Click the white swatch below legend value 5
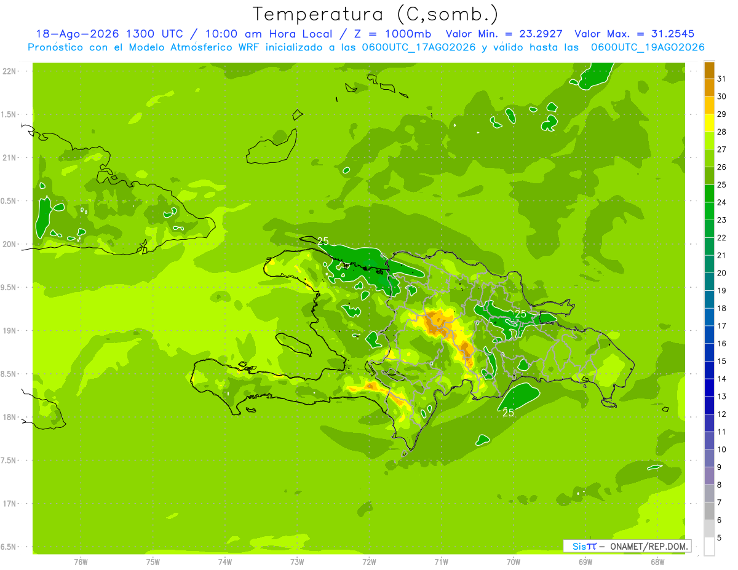This screenshot has width=738, height=570. click(x=709, y=547)
